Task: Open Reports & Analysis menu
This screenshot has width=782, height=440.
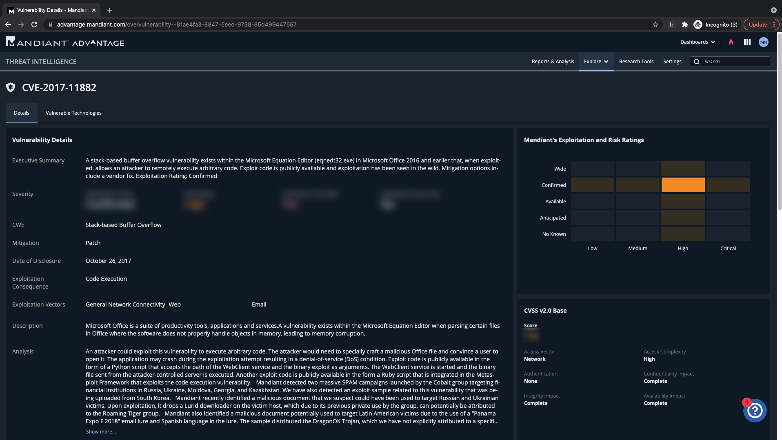Action: [x=553, y=62]
